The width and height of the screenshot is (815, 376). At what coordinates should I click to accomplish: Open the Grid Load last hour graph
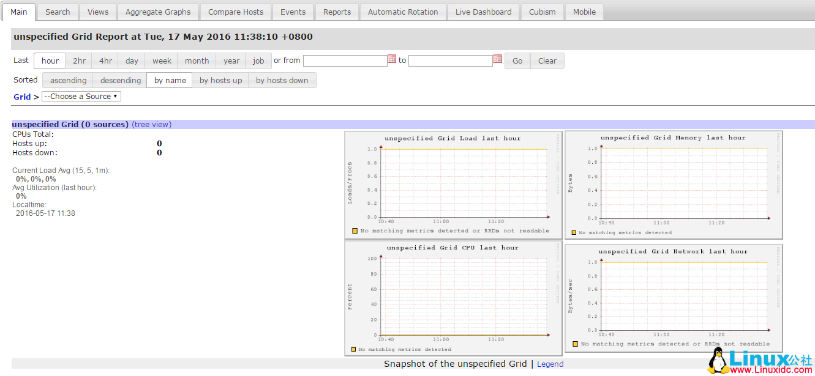click(x=453, y=185)
